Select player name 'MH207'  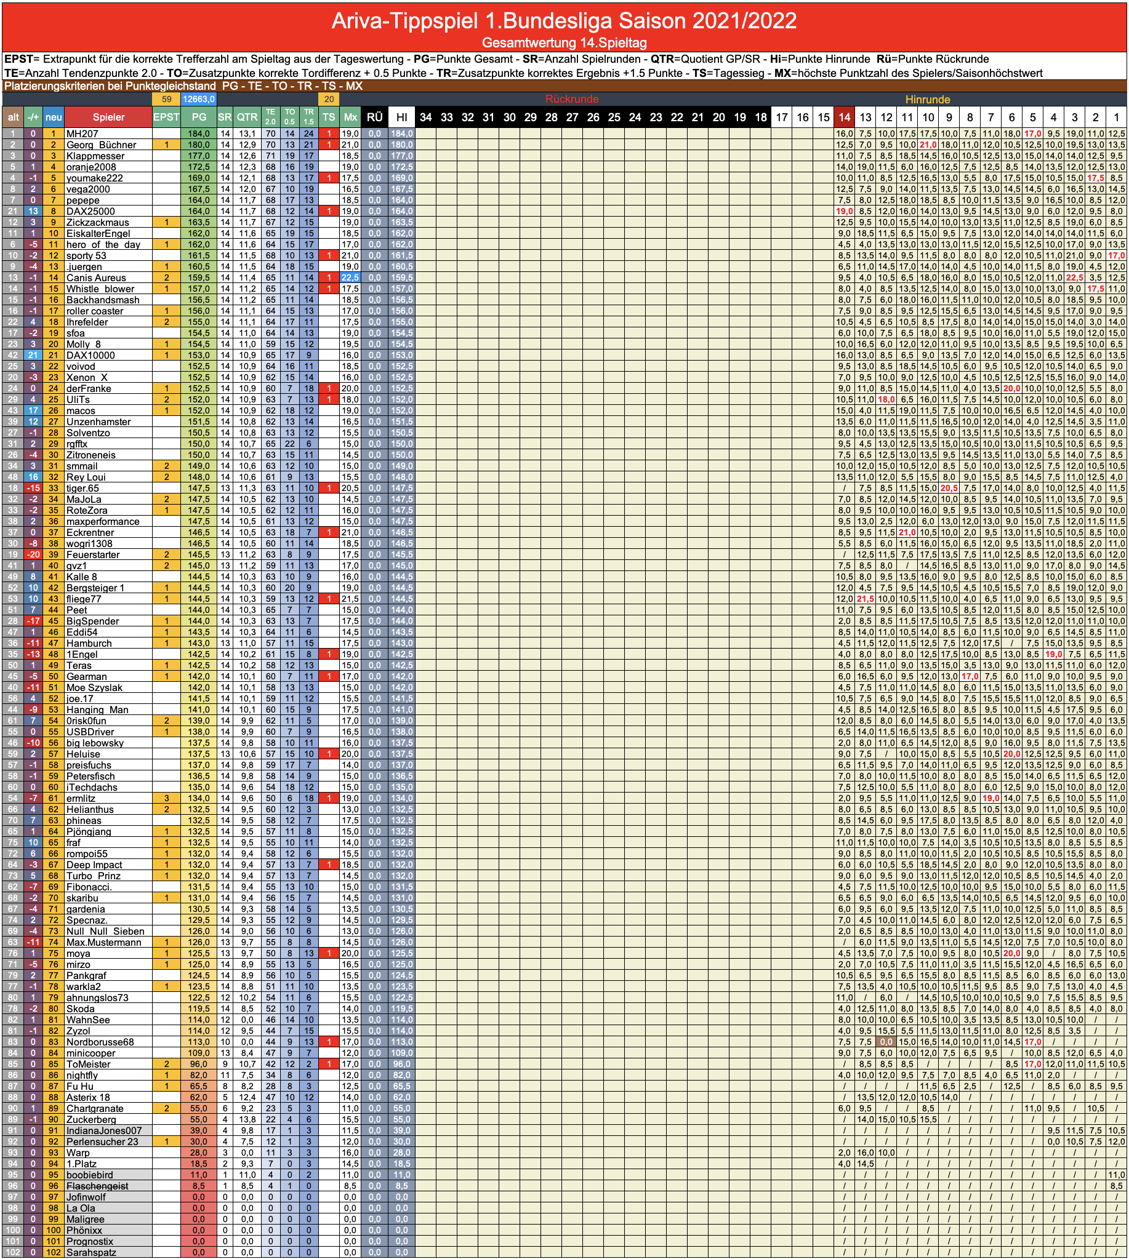[x=82, y=134]
